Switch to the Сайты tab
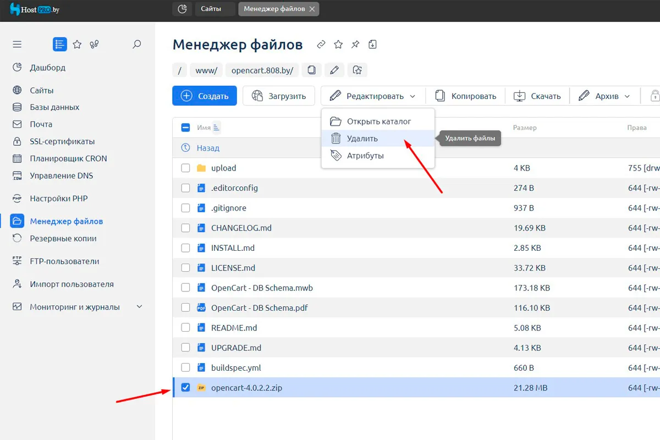 point(211,9)
